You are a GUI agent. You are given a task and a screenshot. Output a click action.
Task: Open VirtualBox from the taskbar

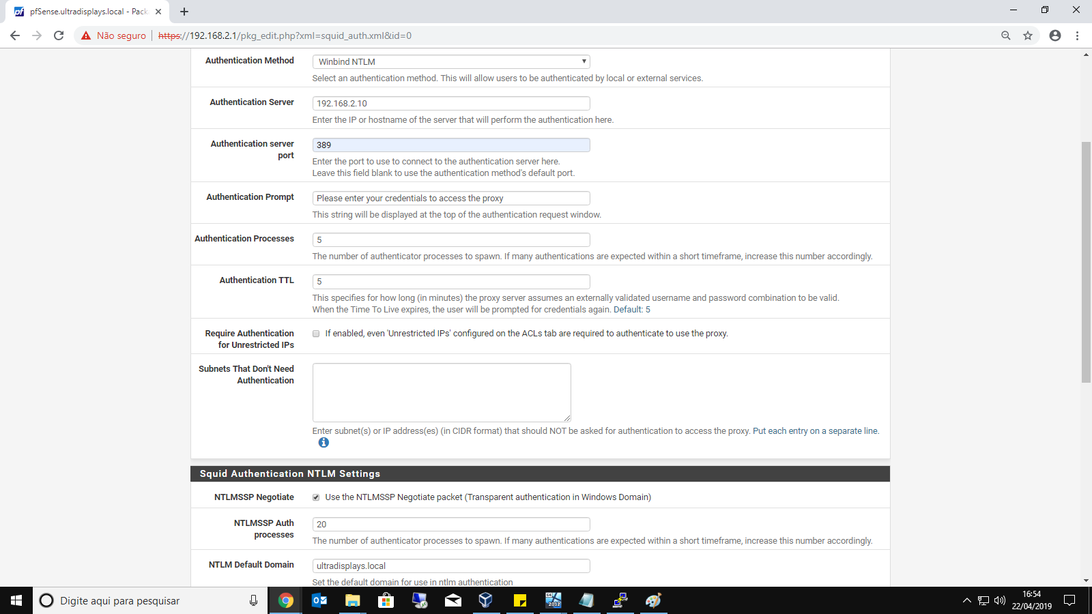tap(485, 600)
